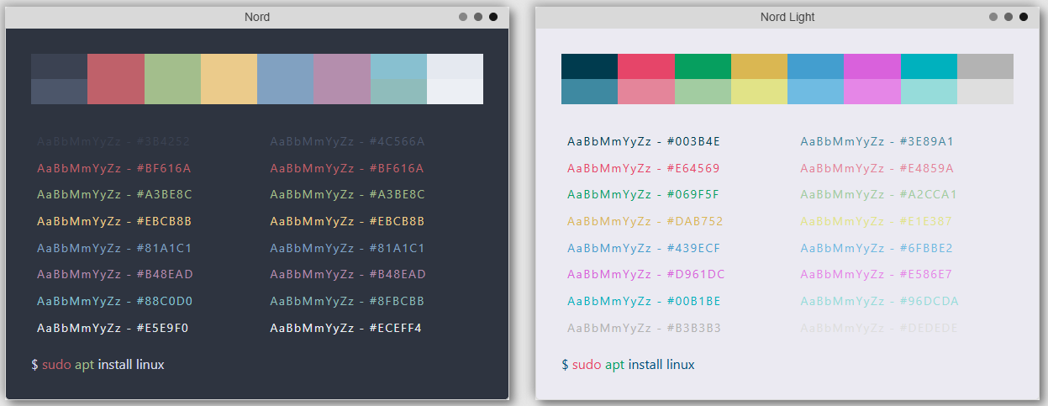Pick the pale green #A2CCA1 swatch in Nord Light
Viewport: 1048px width, 406px height.
coord(703,92)
